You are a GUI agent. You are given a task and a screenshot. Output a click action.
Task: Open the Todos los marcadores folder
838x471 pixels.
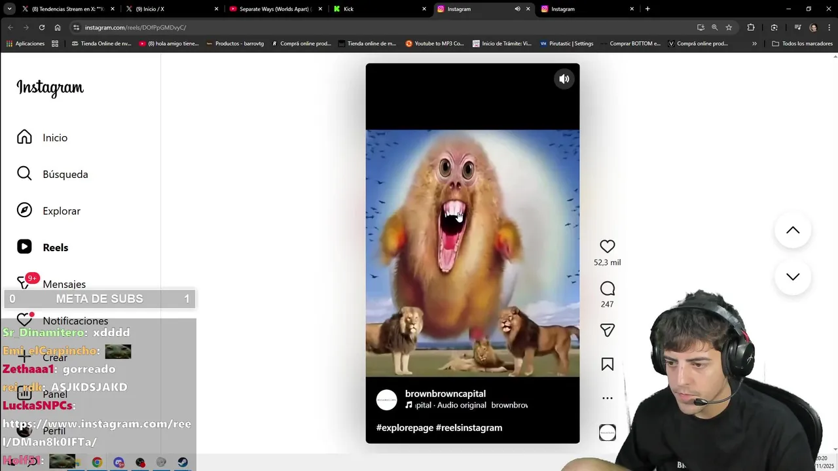pos(803,44)
